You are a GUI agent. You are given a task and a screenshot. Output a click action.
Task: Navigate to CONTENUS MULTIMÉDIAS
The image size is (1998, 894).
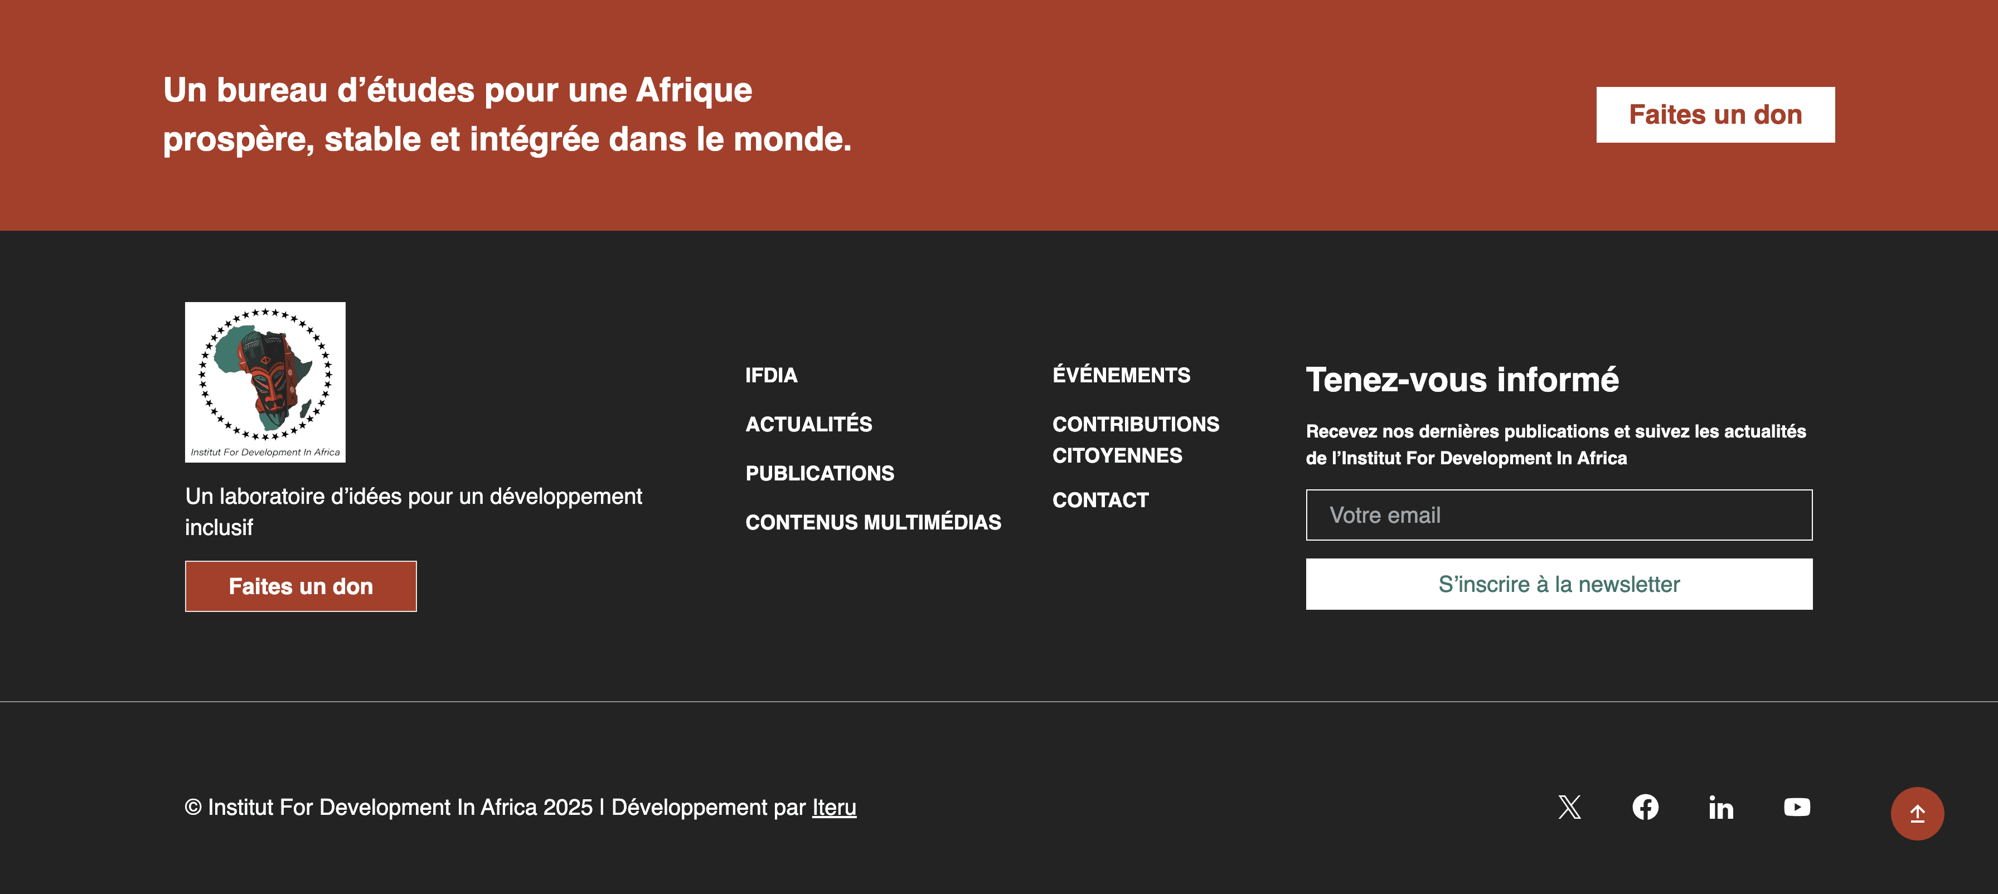[x=872, y=523]
